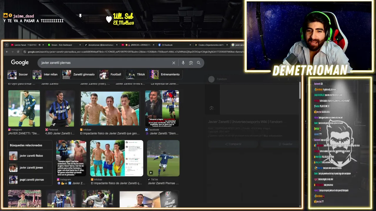This screenshot has height=211, width=376.
Task: Open the Pinterest 4,883 Javier Zanetti image
Action: [x=60, y=108]
